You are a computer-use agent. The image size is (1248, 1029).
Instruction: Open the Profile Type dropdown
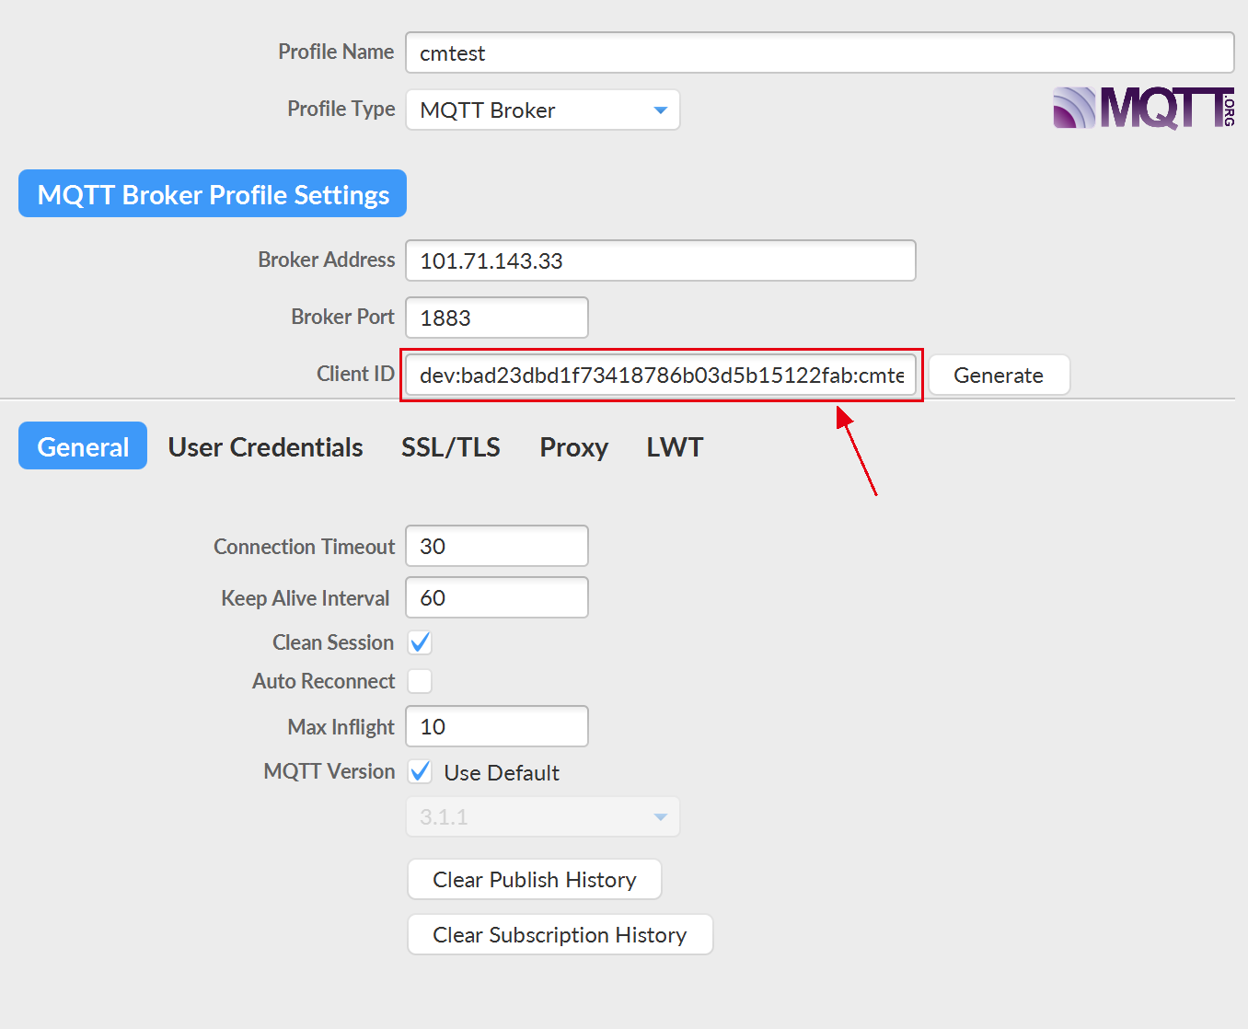pos(542,110)
